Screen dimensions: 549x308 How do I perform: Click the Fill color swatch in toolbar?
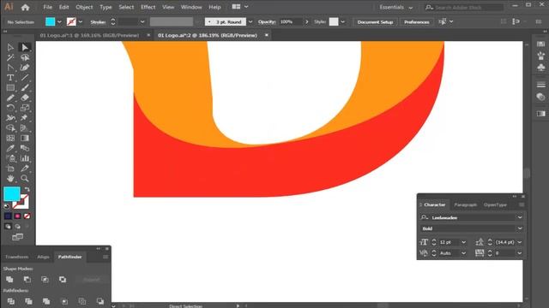pyautogui.click(x=11, y=194)
